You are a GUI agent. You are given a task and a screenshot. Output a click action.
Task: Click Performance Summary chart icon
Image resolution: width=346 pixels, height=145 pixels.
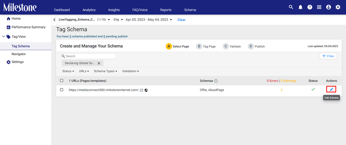(9, 27)
